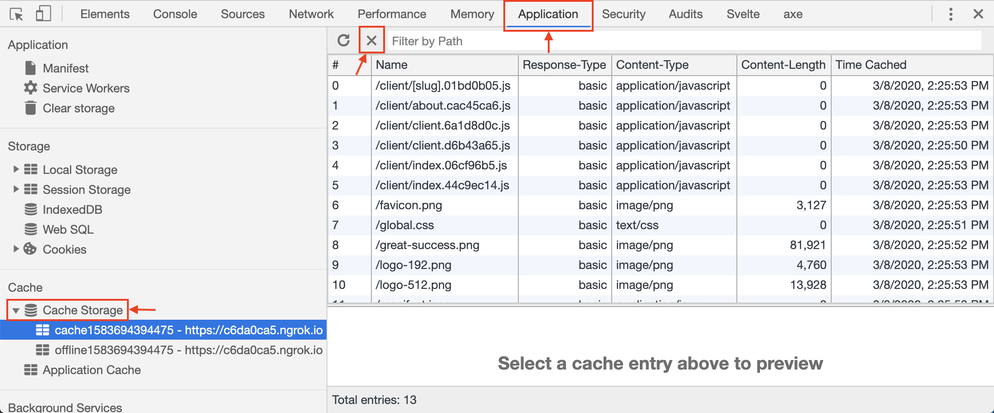Expand the Session Storage tree
The width and height of the screenshot is (994, 413).
16,189
